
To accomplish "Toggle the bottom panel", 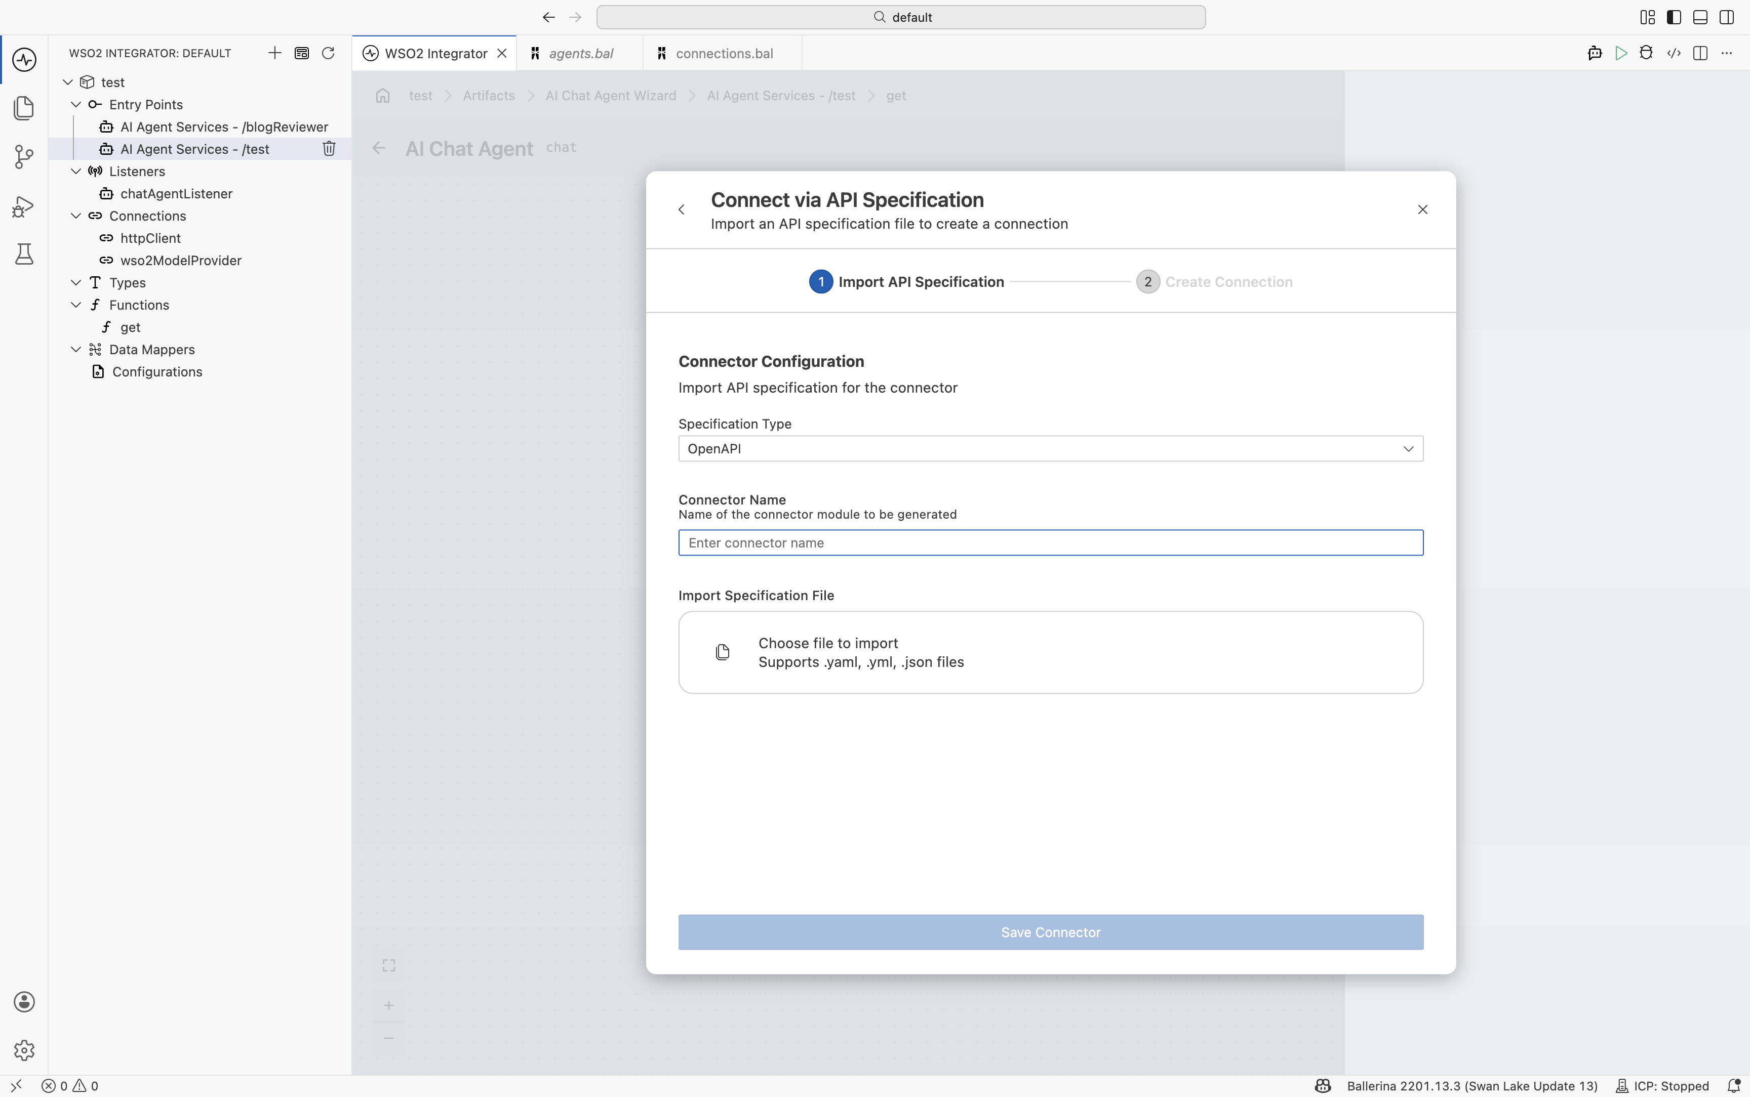I will click(x=1700, y=17).
